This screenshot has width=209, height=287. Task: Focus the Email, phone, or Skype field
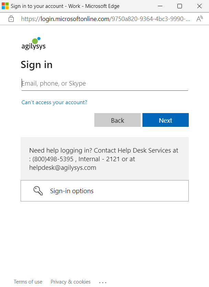click(x=105, y=84)
